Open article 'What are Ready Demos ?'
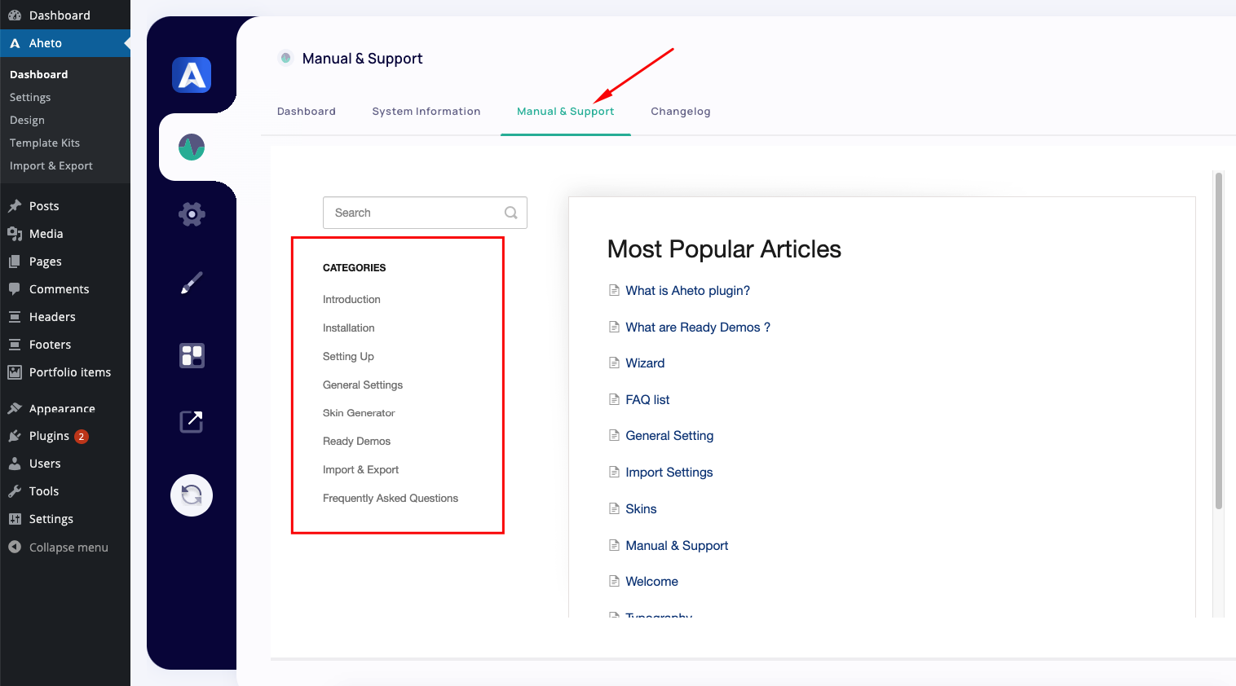The width and height of the screenshot is (1236, 686). pyautogui.click(x=698, y=327)
